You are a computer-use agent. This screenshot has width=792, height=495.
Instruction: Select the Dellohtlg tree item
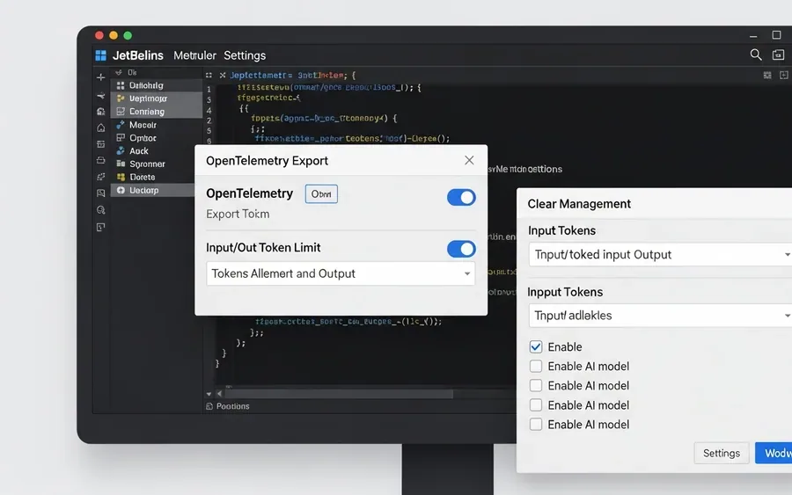point(157,85)
